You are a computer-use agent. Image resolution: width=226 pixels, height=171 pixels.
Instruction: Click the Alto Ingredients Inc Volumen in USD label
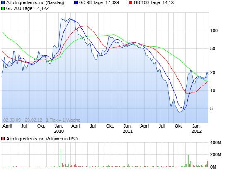[42, 139]
